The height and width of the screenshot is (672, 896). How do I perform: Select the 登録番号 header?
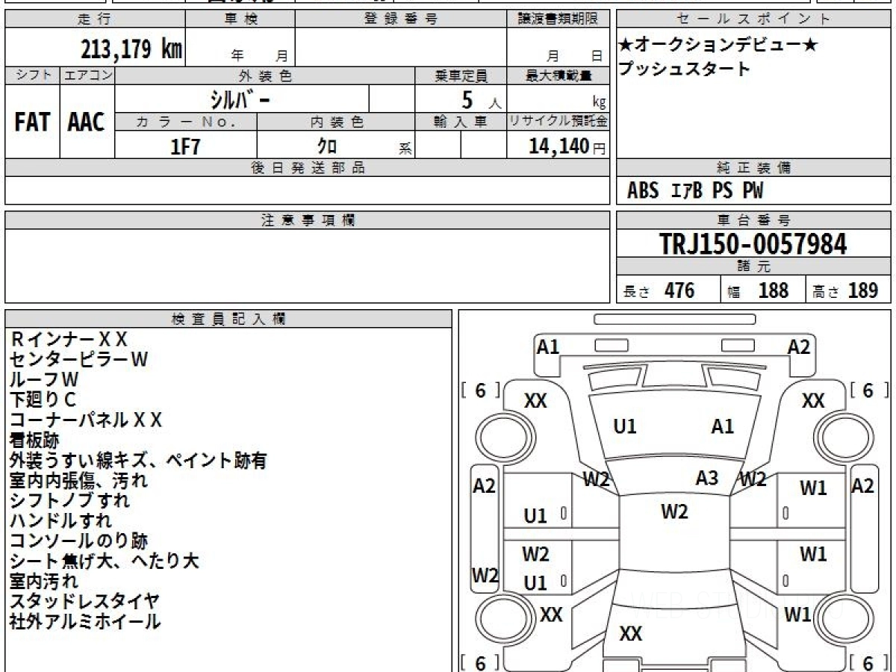(401, 19)
